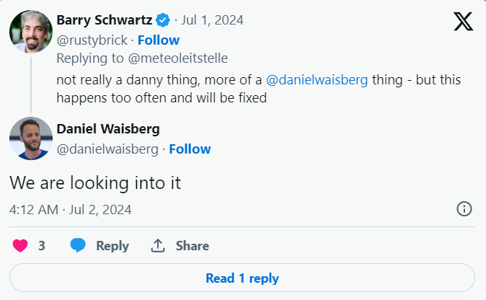Click the Barry Schwartz display name
The width and height of the screenshot is (486, 300).
(x=102, y=19)
